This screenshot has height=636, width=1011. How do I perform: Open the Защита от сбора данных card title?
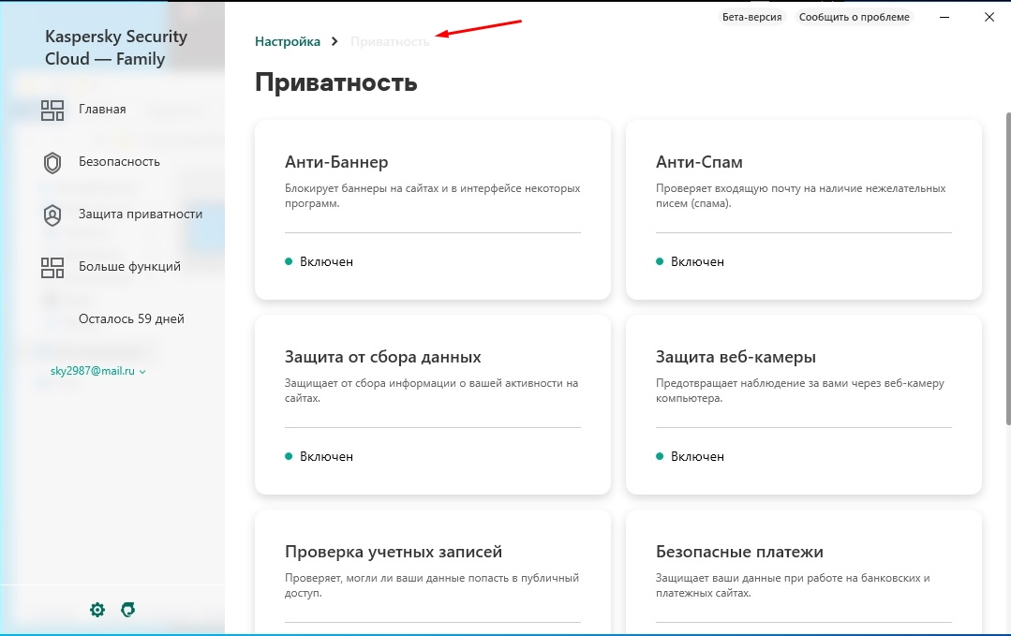point(383,357)
